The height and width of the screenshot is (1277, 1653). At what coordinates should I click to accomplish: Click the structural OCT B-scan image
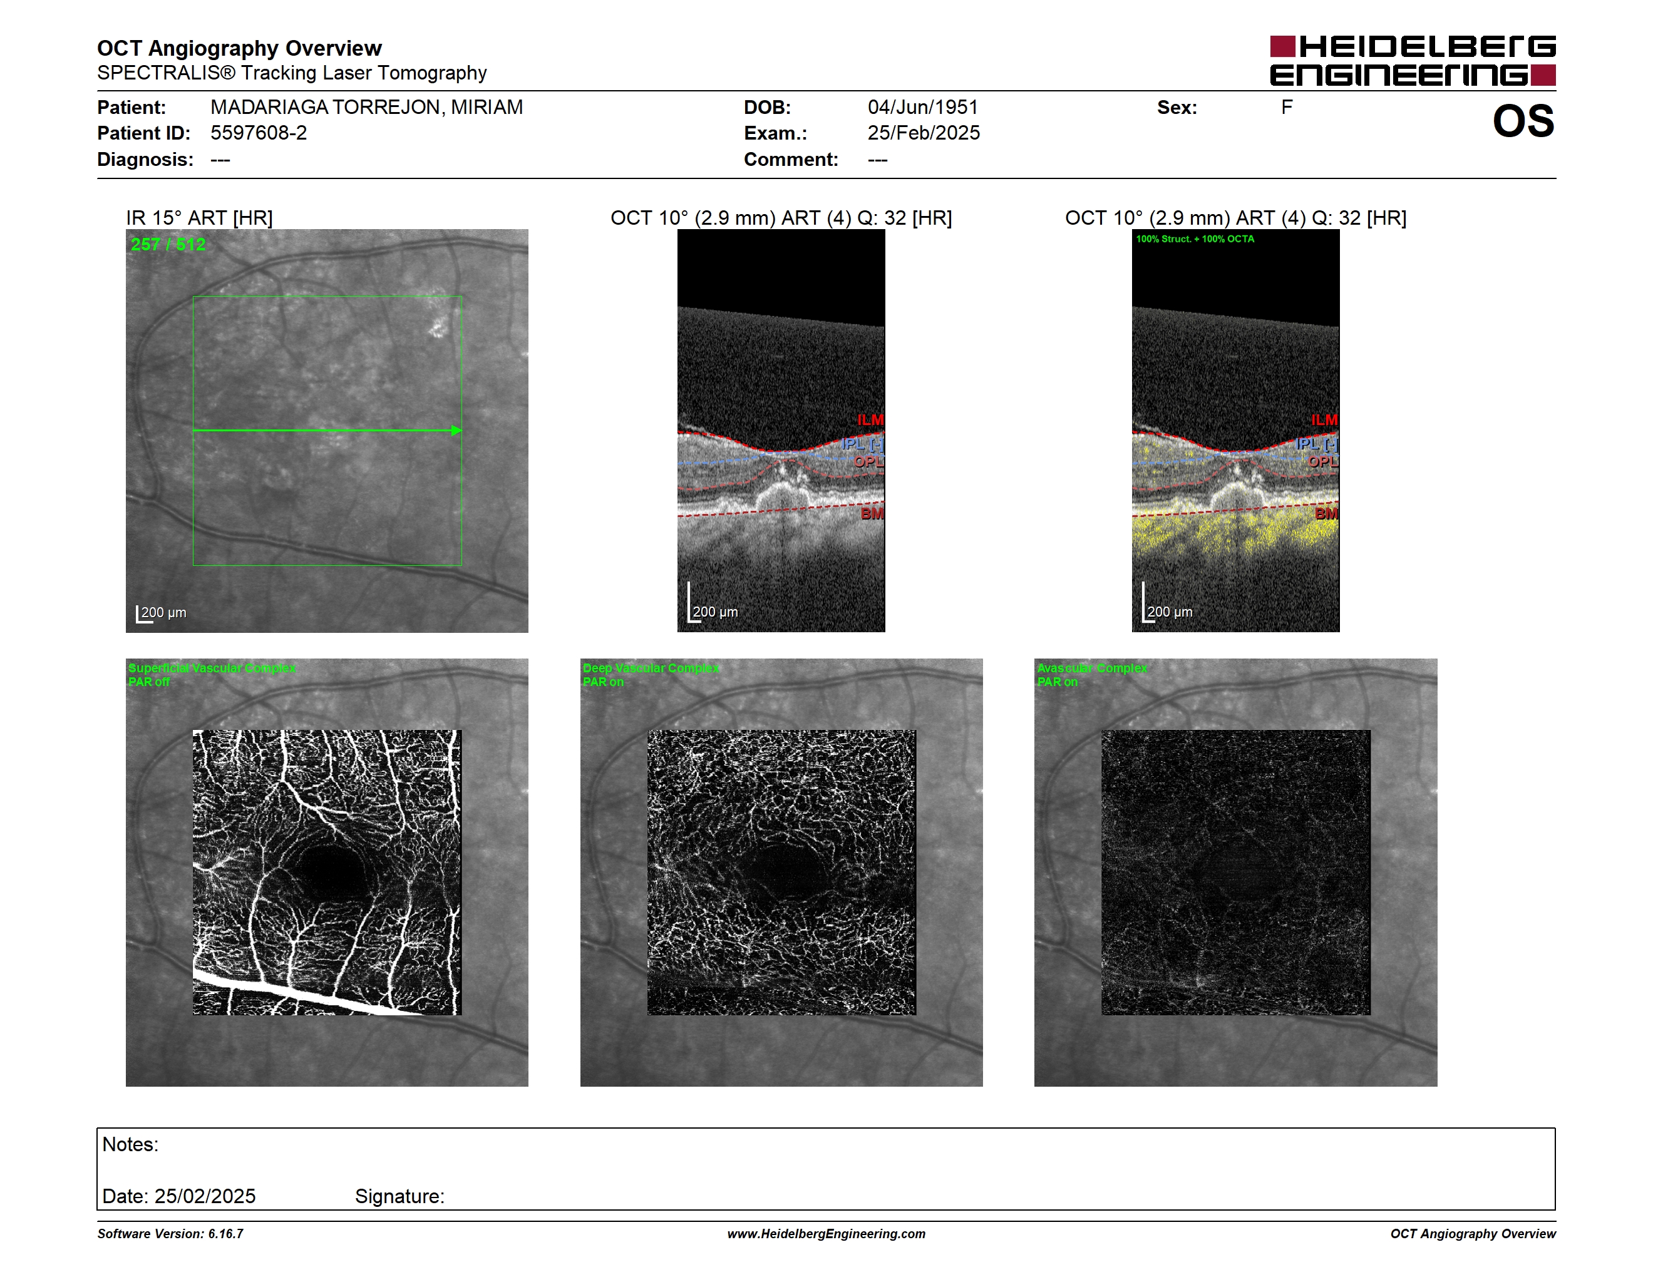(x=781, y=431)
